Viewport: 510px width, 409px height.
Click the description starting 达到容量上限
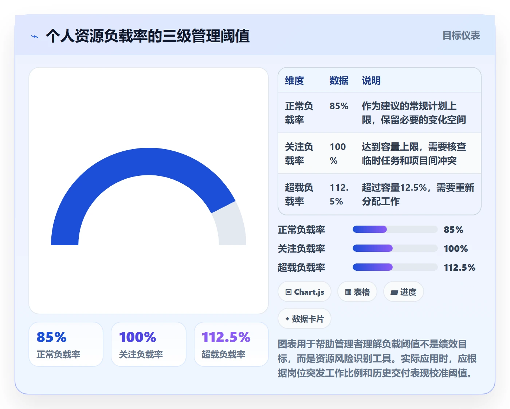(414, 154)
